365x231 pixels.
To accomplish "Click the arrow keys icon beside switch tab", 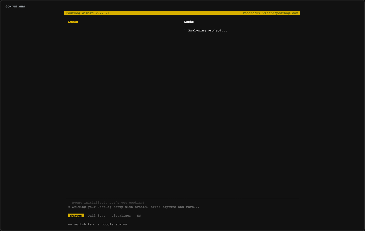I will point(70,224).
